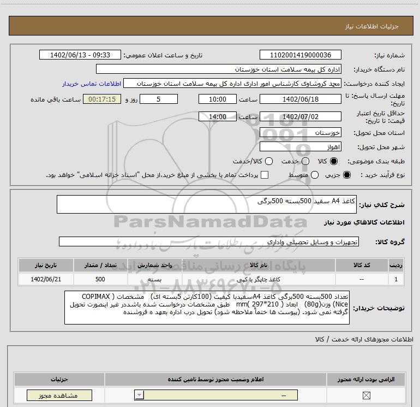
Task: Click the 'اعلام وضعیت مجوز توسط تامین کننده' header
Action: 215,379
